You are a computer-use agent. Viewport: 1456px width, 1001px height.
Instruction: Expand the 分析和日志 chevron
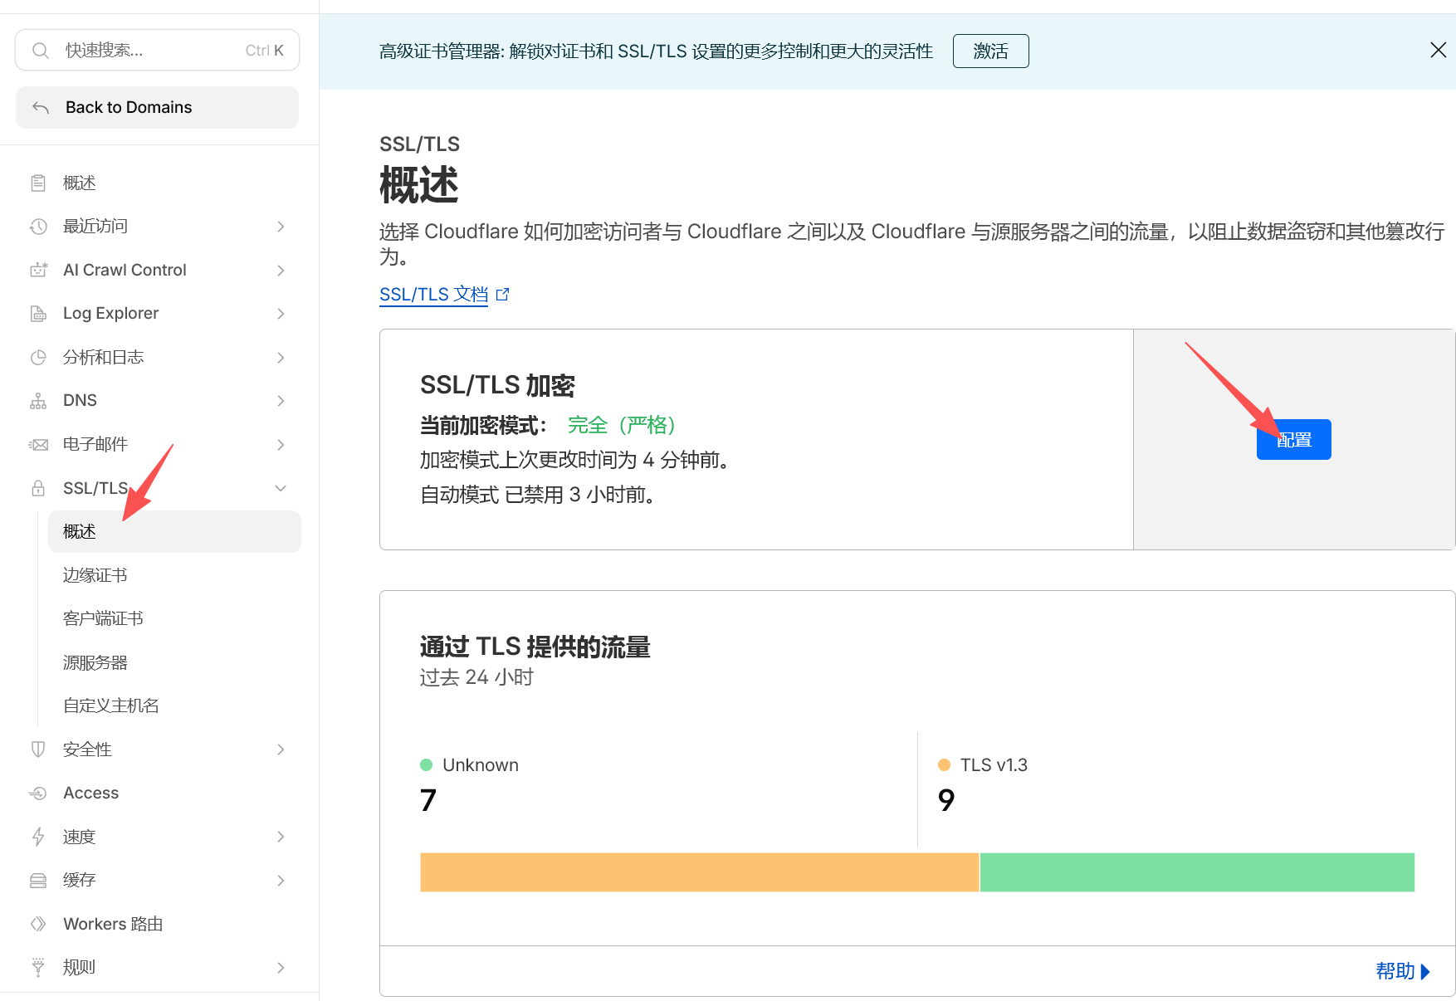(x=281, y=358)
